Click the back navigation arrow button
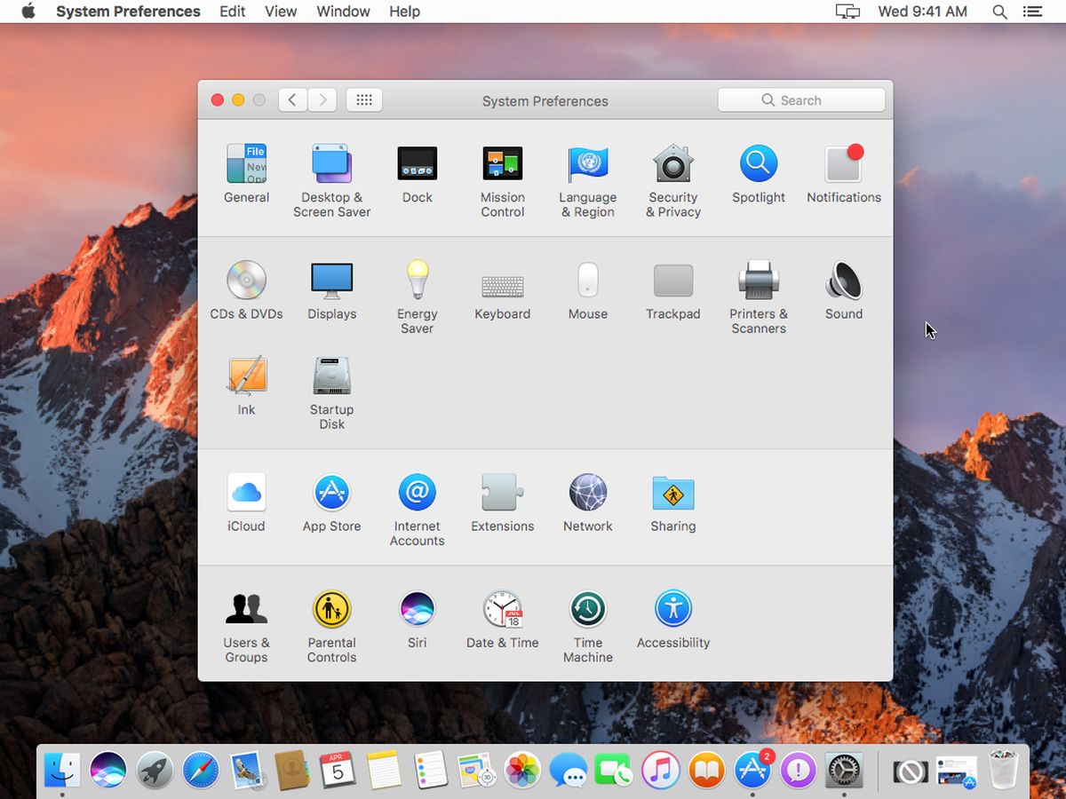 [x=292, y=100]
